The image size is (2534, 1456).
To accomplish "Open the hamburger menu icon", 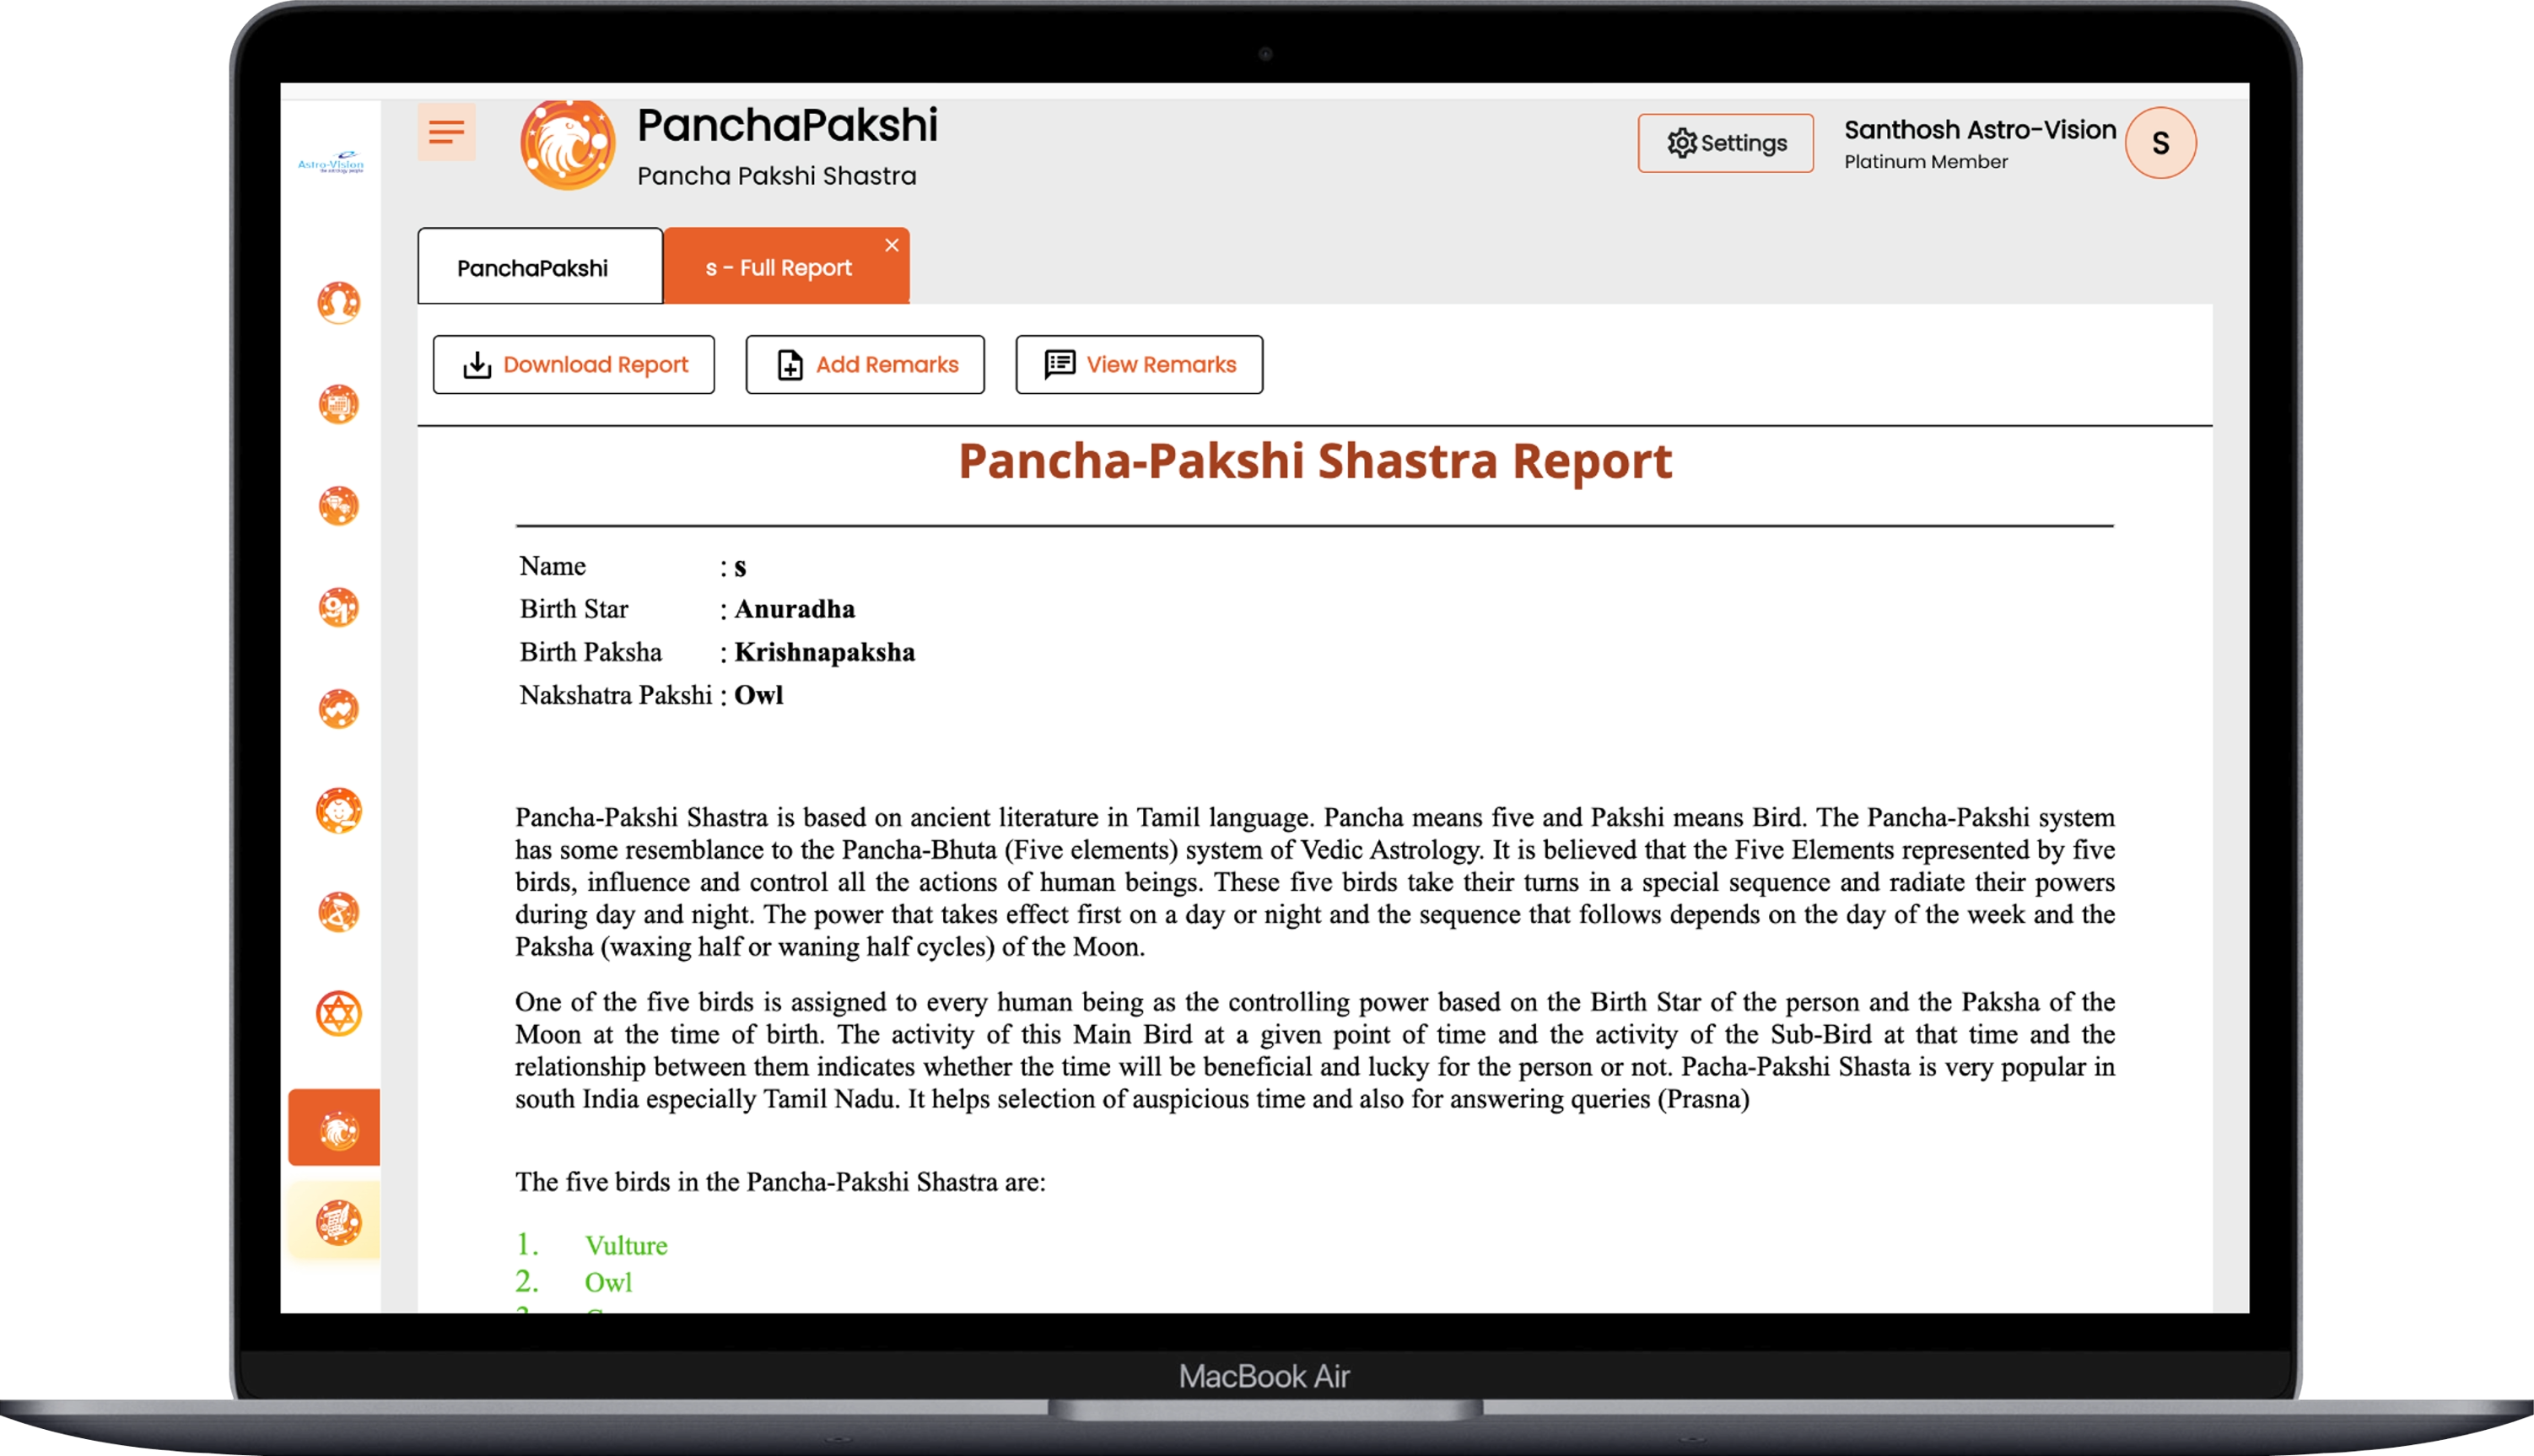I will (446, 131).
